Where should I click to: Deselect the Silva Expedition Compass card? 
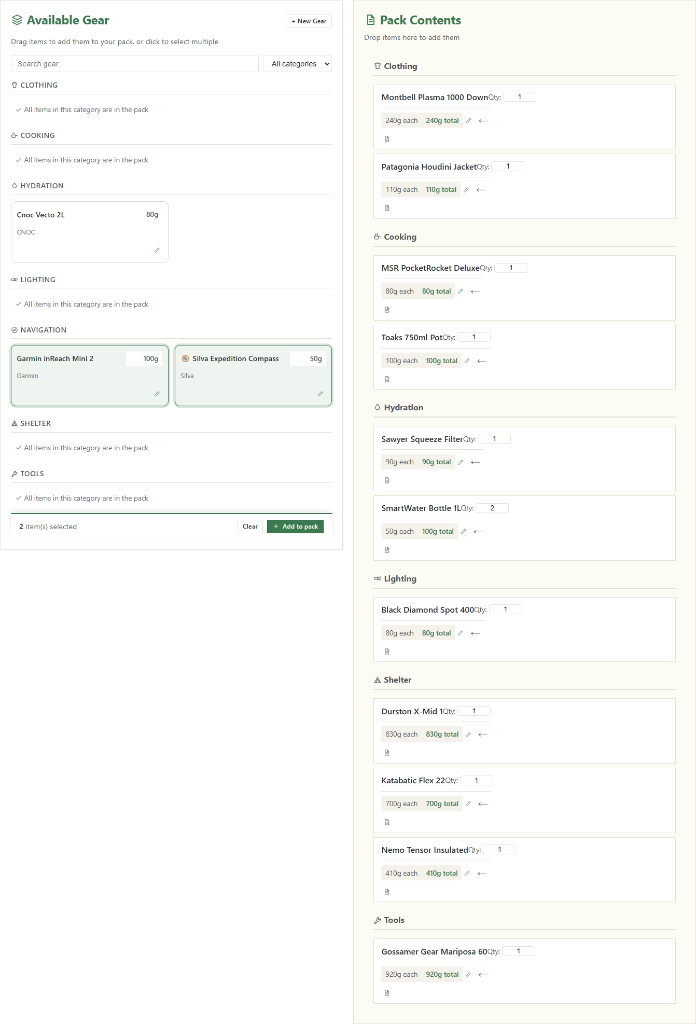253,376
